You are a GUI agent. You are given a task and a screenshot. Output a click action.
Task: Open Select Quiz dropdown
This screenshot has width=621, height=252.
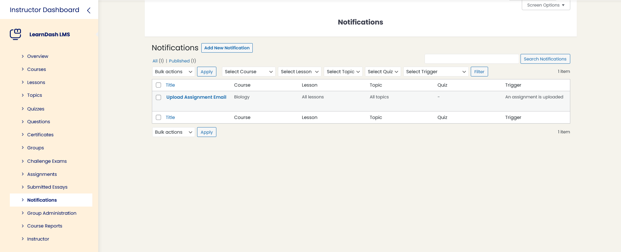click(x=383, y=72)
